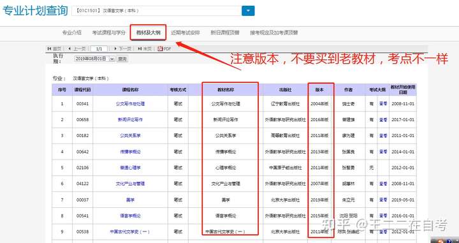Screen dimensions: 459x243
Task: Click the 教材名称 column header
Action: pos(226,90)
